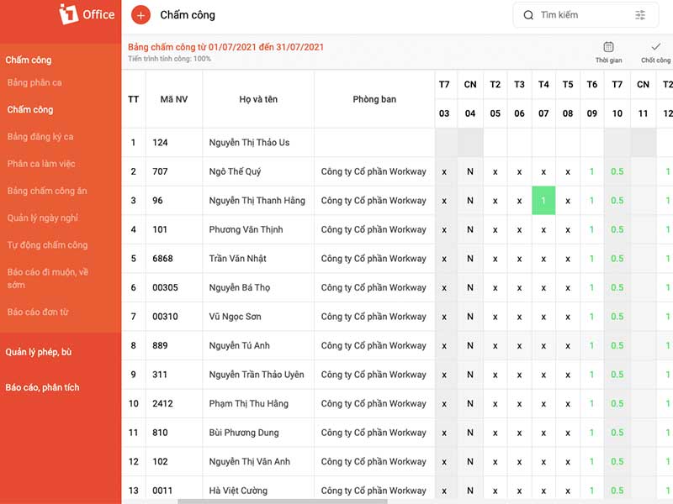
Task: Open Tự động chấm công page
Action: (47, 245)
